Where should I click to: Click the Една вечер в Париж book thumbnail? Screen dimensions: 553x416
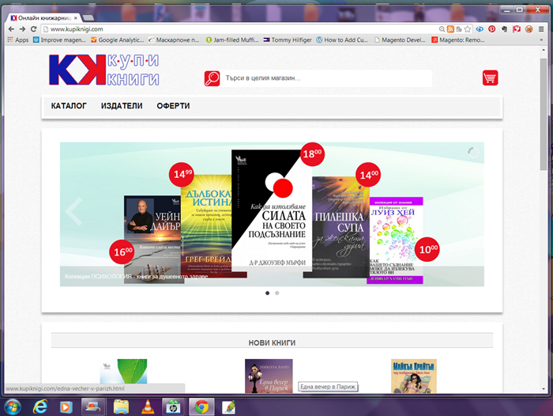coord(269,376)
